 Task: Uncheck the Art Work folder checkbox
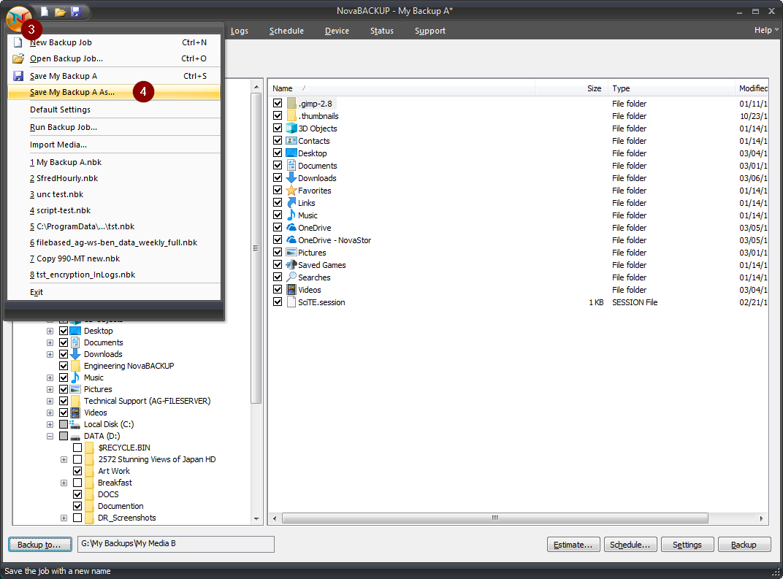point(77,471)
